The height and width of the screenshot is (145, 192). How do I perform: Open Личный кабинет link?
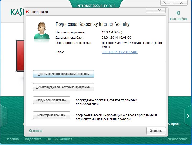coord(59,139)
